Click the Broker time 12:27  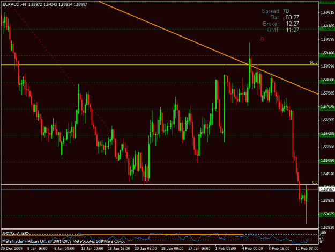coord(292,24)
